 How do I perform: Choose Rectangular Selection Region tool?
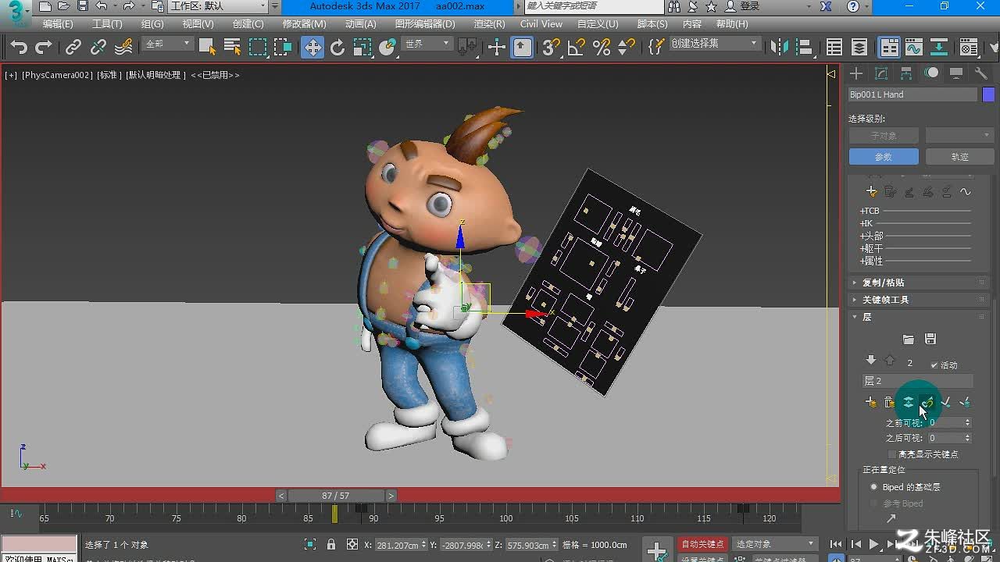[x=258, y=48]
